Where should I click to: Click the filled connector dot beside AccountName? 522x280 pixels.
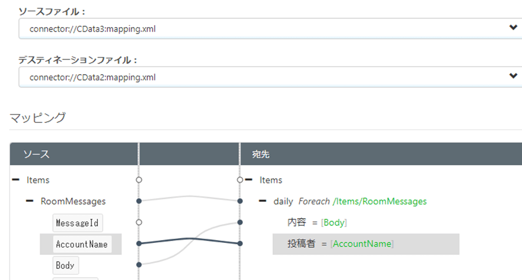tap(139, 244)
